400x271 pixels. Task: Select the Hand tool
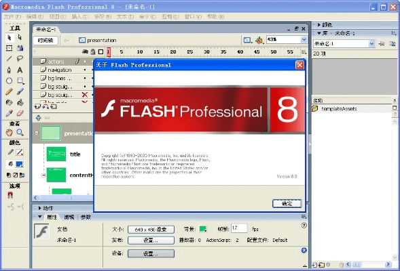(10, 132)
